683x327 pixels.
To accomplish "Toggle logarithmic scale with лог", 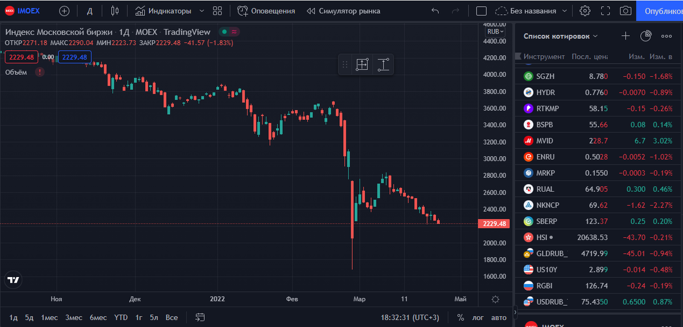I will 478,317.
